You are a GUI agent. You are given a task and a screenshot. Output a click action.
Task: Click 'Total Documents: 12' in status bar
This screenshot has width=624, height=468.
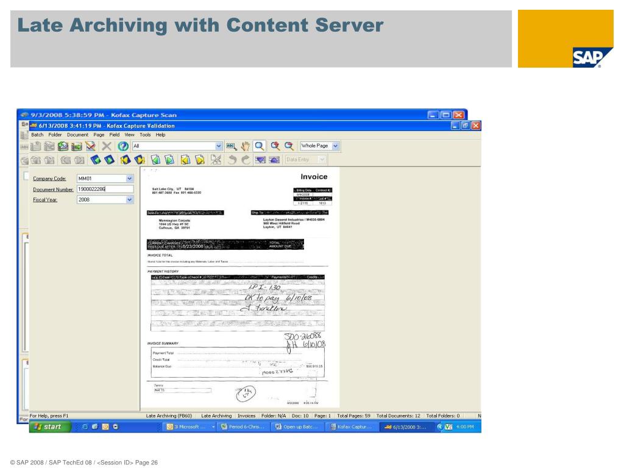[x=398, y=416]
